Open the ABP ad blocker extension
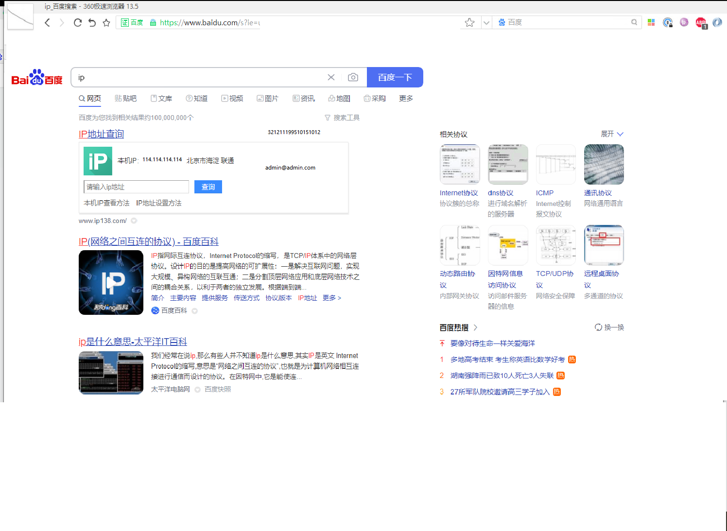 click(701, 22)
